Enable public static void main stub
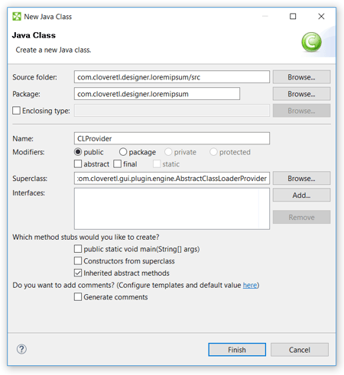Viewport: 344px width, 375px height. [78, 249]
